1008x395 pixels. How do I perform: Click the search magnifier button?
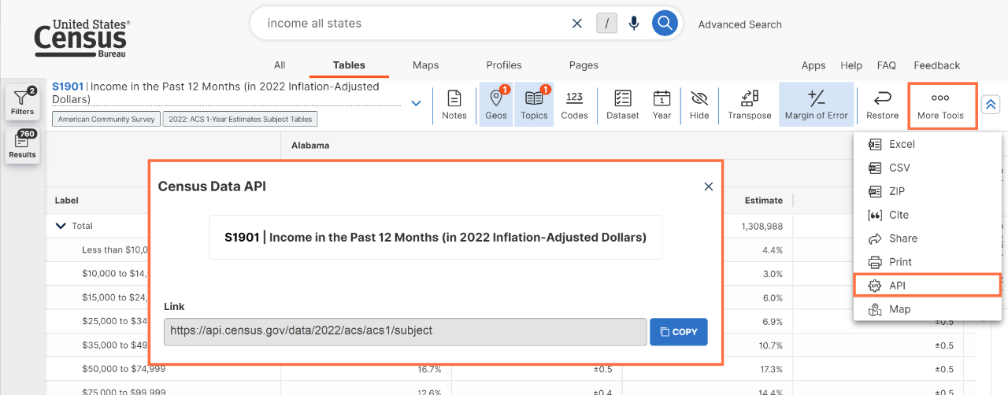tap(665, 24)
